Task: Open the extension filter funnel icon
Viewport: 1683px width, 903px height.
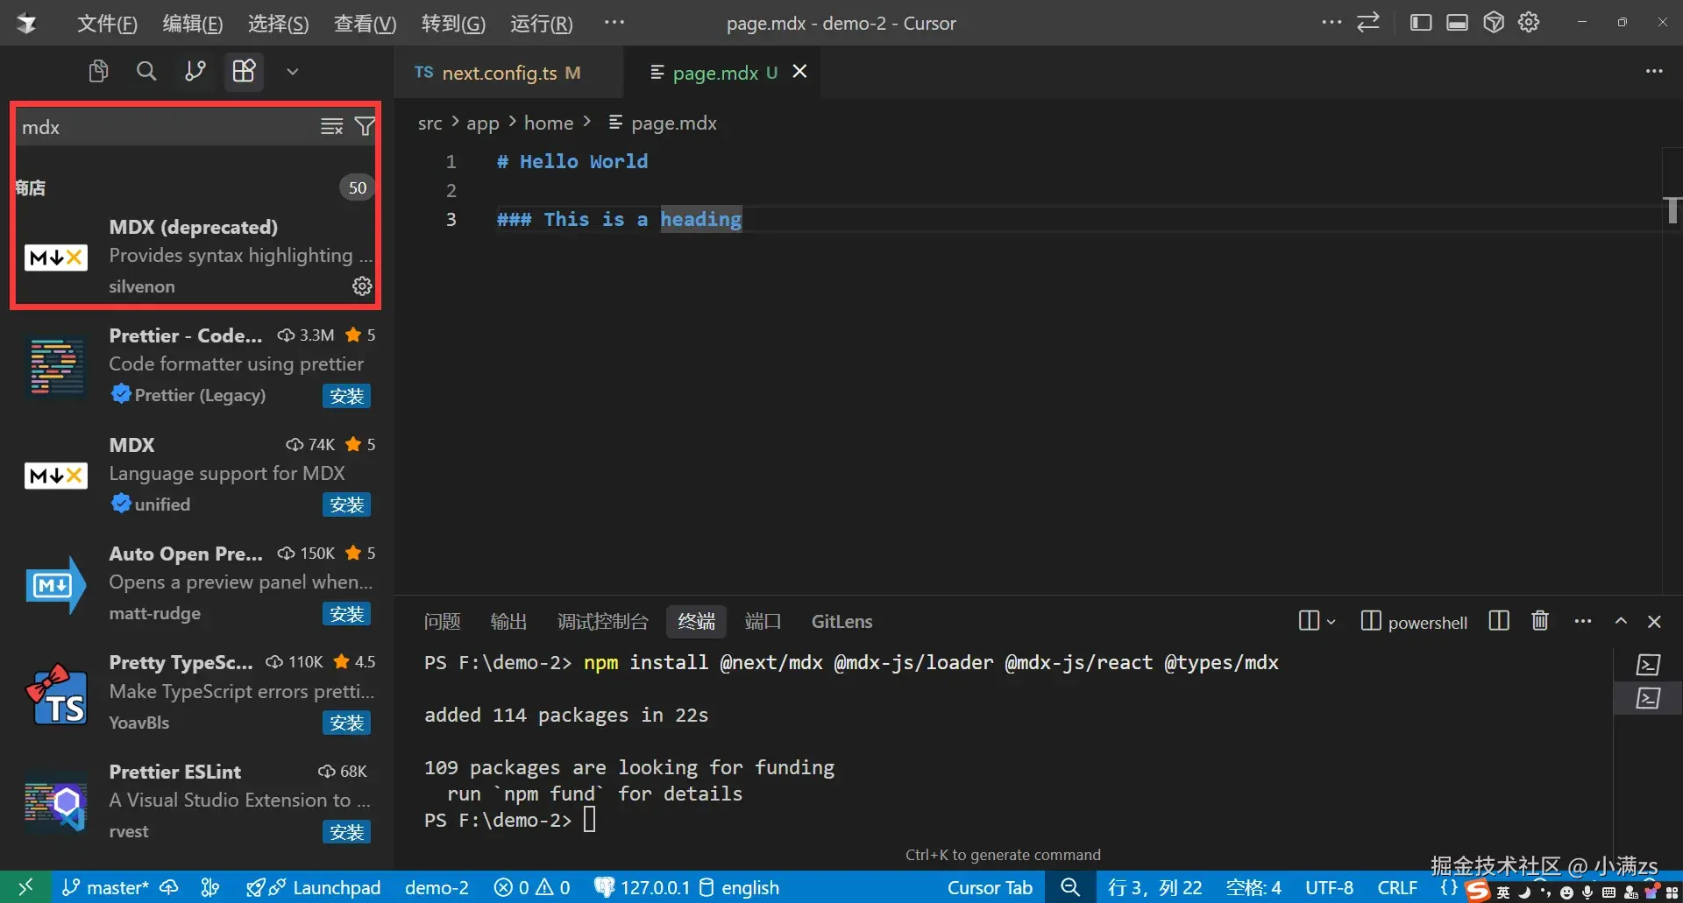Action: coord(365,127)
